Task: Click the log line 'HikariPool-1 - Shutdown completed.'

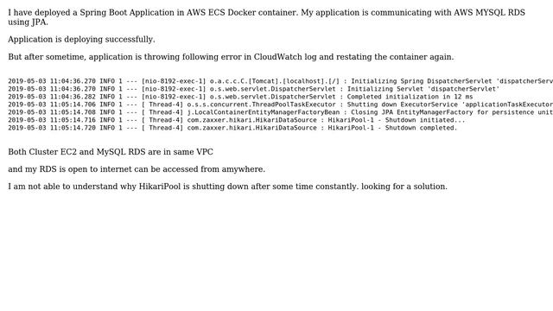Action: click(232, 128)
